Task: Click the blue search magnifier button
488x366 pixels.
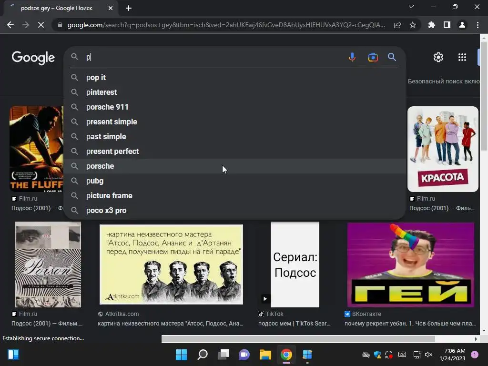Action: click(x=392, y=57)
